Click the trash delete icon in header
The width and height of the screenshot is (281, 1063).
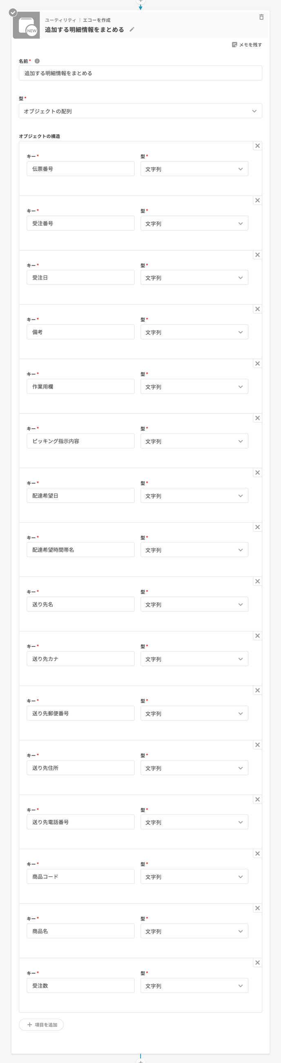261,17
